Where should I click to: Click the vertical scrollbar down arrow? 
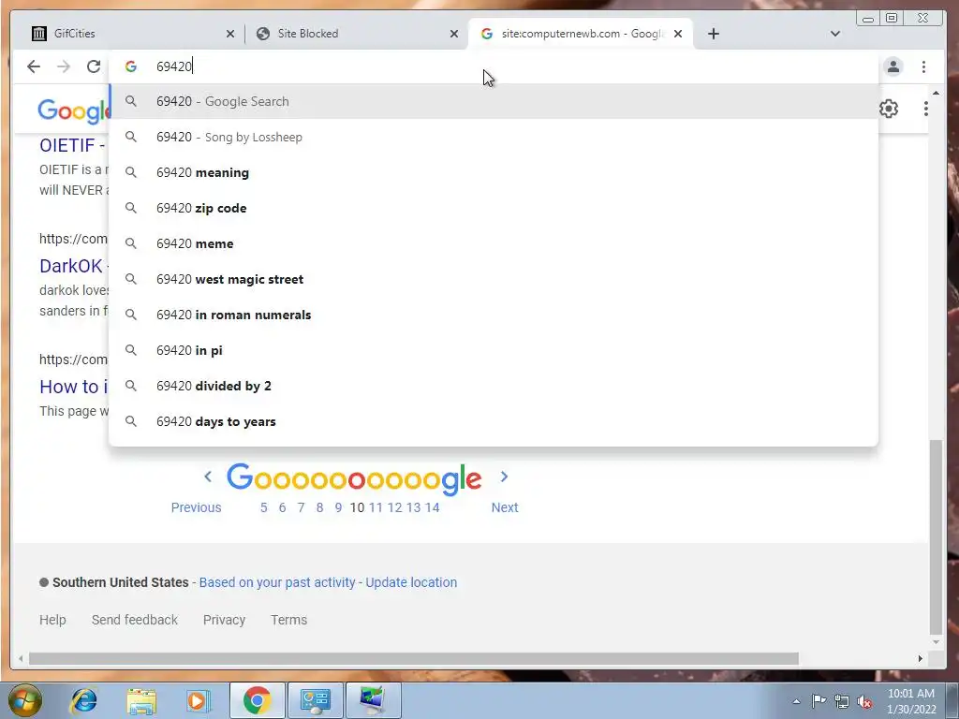(936, 642)
